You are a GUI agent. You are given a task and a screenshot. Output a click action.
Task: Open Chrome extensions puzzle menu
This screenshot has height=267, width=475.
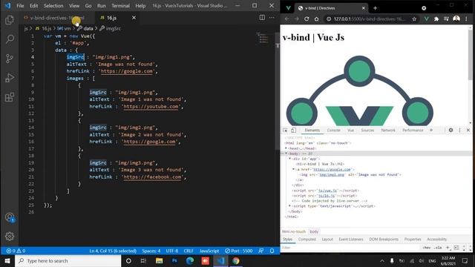[436, 19]
